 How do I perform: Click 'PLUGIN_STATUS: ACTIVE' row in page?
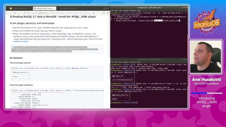click(x=28, y=99)
